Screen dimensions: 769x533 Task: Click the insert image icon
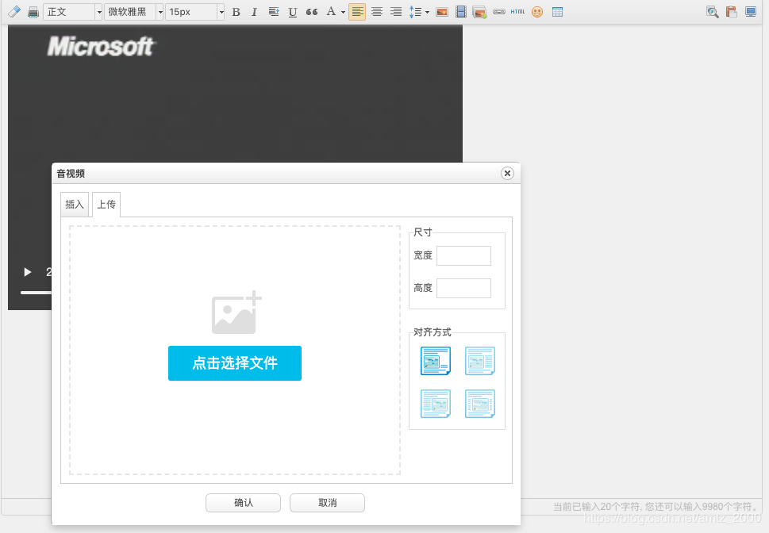442,12
